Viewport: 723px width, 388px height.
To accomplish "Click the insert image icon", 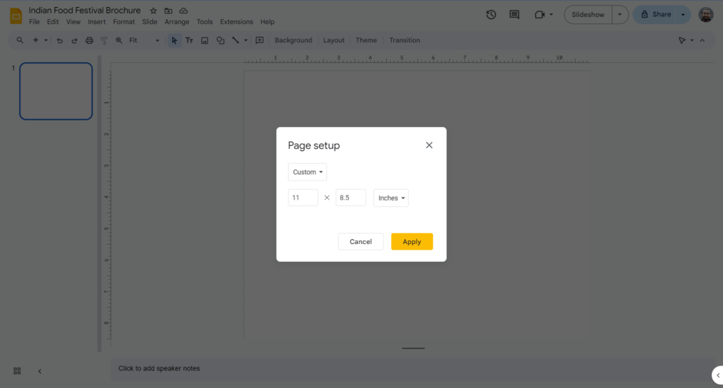I will coord(205,40).
